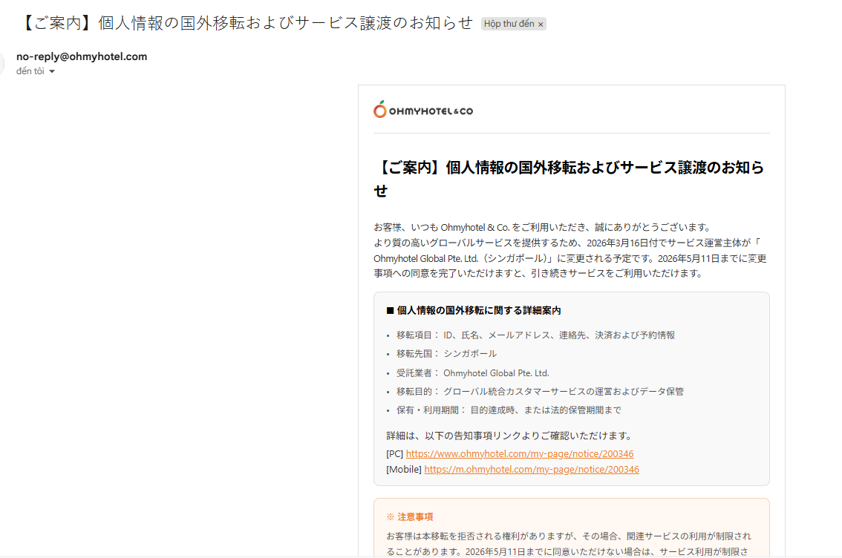Click the '詳細は、以下の告知事項リンク' sentence
Screen dimensions: 842x558
(510, 436)
